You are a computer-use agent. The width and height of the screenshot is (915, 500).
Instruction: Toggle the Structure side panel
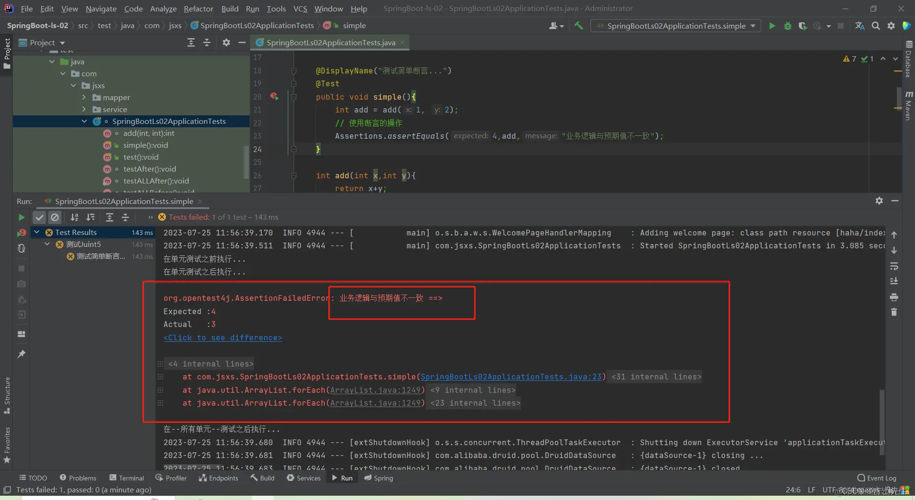coord(7,396)
